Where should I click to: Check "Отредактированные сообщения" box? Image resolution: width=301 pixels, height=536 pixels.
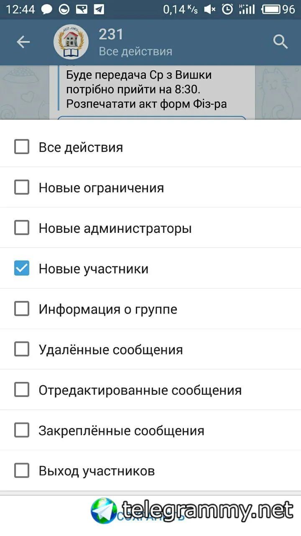coord(22,390)
